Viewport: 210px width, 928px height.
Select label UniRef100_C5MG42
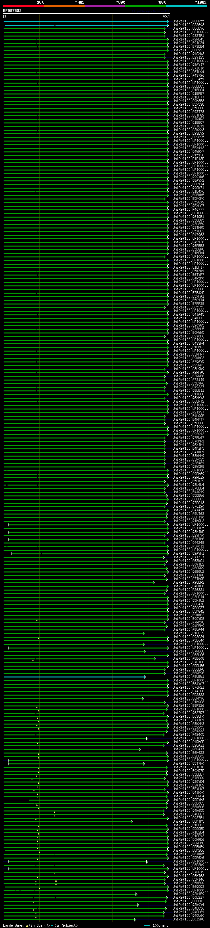point(188,611)
